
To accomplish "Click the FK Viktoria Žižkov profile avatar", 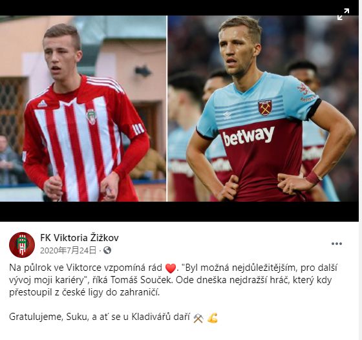I will [22, 245].
